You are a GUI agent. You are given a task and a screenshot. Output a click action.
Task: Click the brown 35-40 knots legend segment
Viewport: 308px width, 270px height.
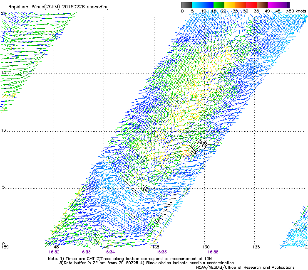click(x=262, y=5)
